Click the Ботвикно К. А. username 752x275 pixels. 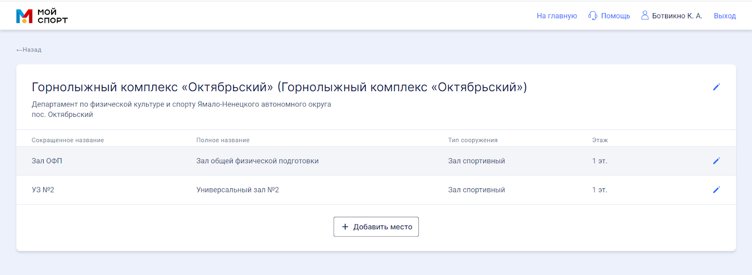pos(677,15)
